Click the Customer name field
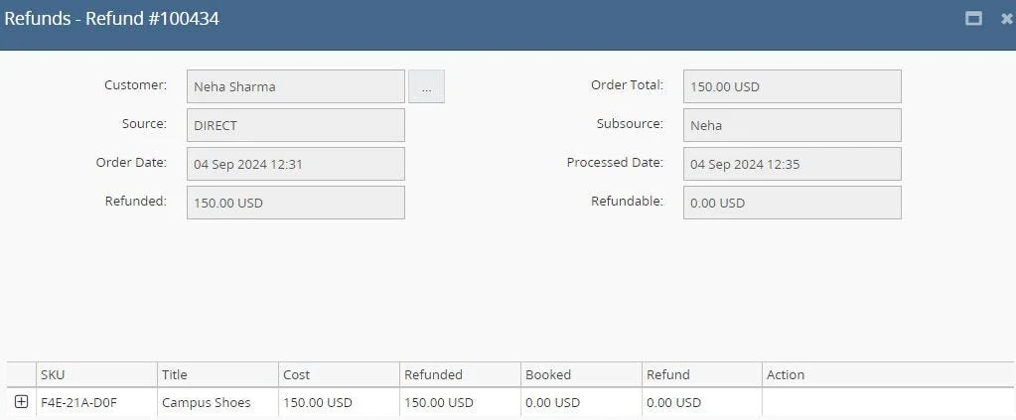 295,86
